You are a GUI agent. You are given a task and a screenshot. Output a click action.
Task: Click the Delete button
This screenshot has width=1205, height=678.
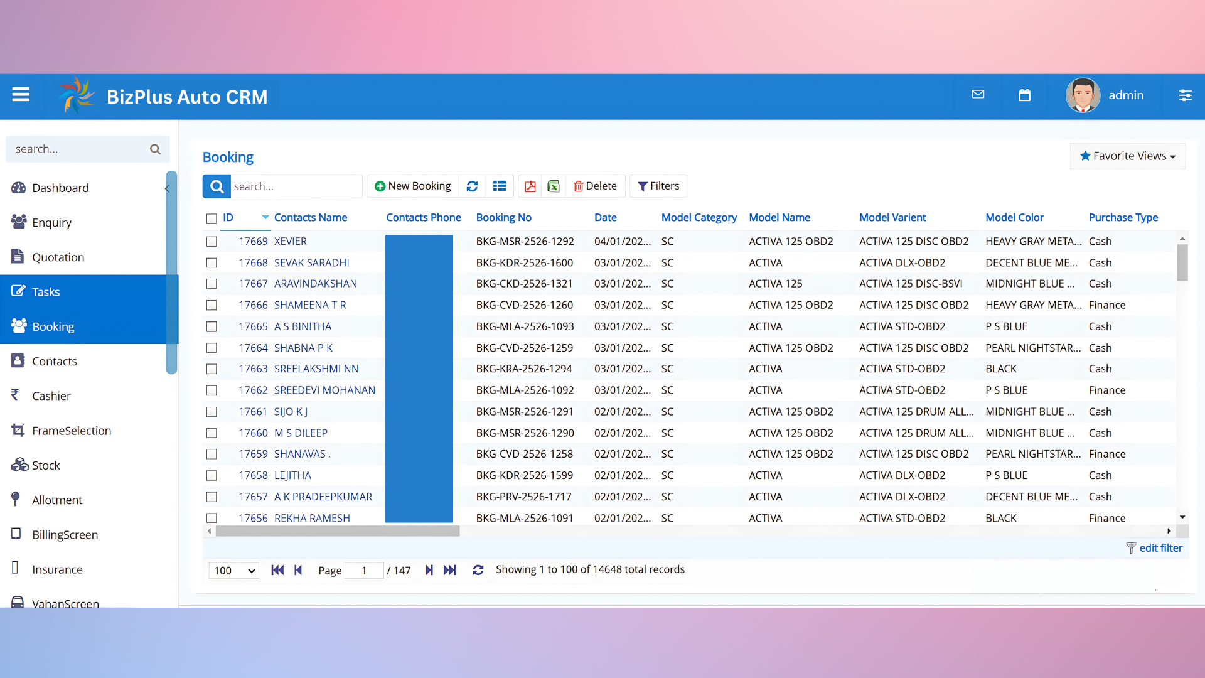point(595,186)
